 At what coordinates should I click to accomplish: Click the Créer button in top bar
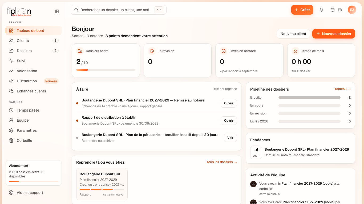(x=302, y=10)
